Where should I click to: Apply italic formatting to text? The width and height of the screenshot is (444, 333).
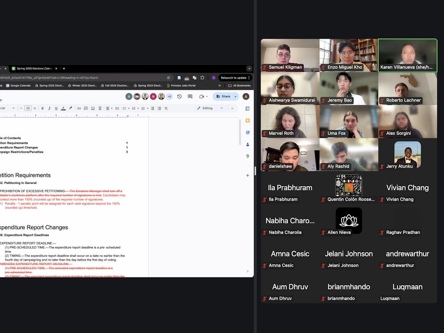coord(49,108)
